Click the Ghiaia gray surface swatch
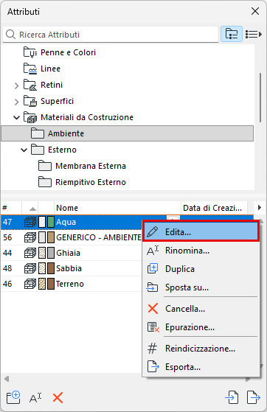This screenshot has width=267, height=412. (51, 253)
